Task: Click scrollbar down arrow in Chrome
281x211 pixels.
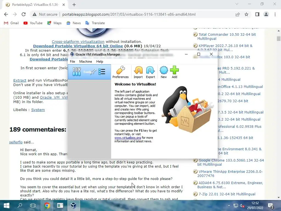Action: (279, 198)
